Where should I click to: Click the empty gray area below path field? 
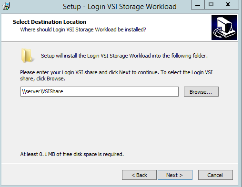click(x=119, y=124)
